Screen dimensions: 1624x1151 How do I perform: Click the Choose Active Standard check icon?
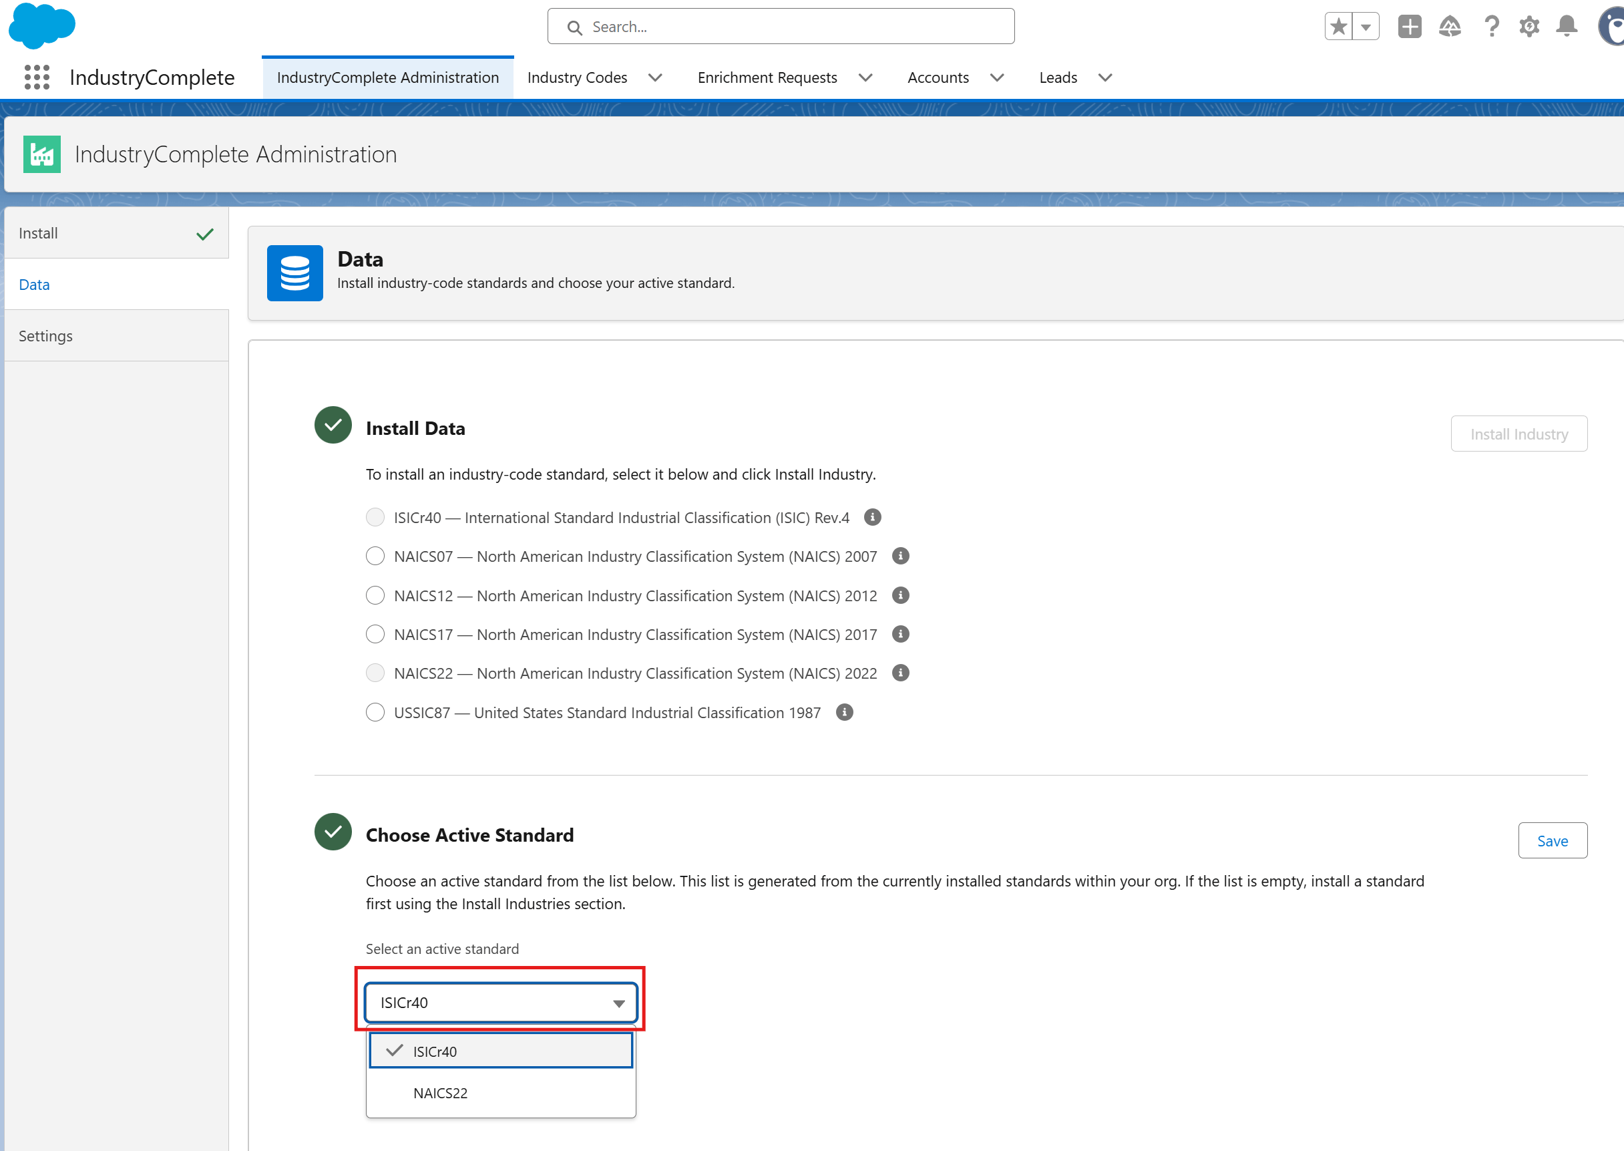(x=333, y=832)
